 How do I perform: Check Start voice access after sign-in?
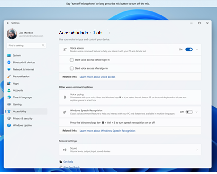point(72,68)
